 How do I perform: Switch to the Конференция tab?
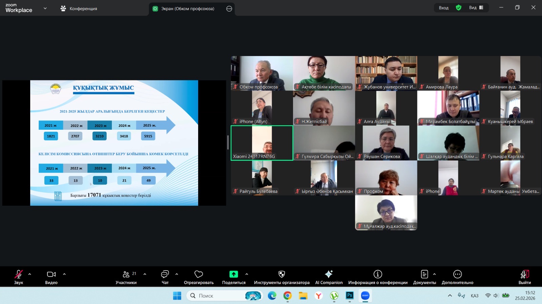(x=79, y=9)
